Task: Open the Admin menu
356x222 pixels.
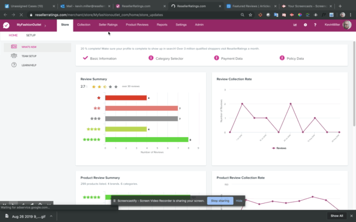Action: coord(199,24)
